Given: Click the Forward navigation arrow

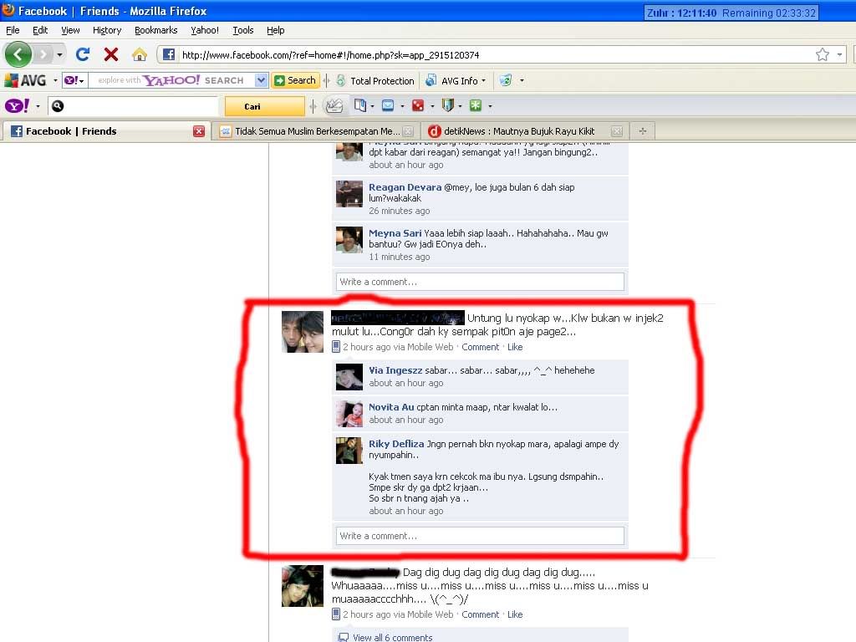Looking at the screenshot, I should (x=43, y=54).
